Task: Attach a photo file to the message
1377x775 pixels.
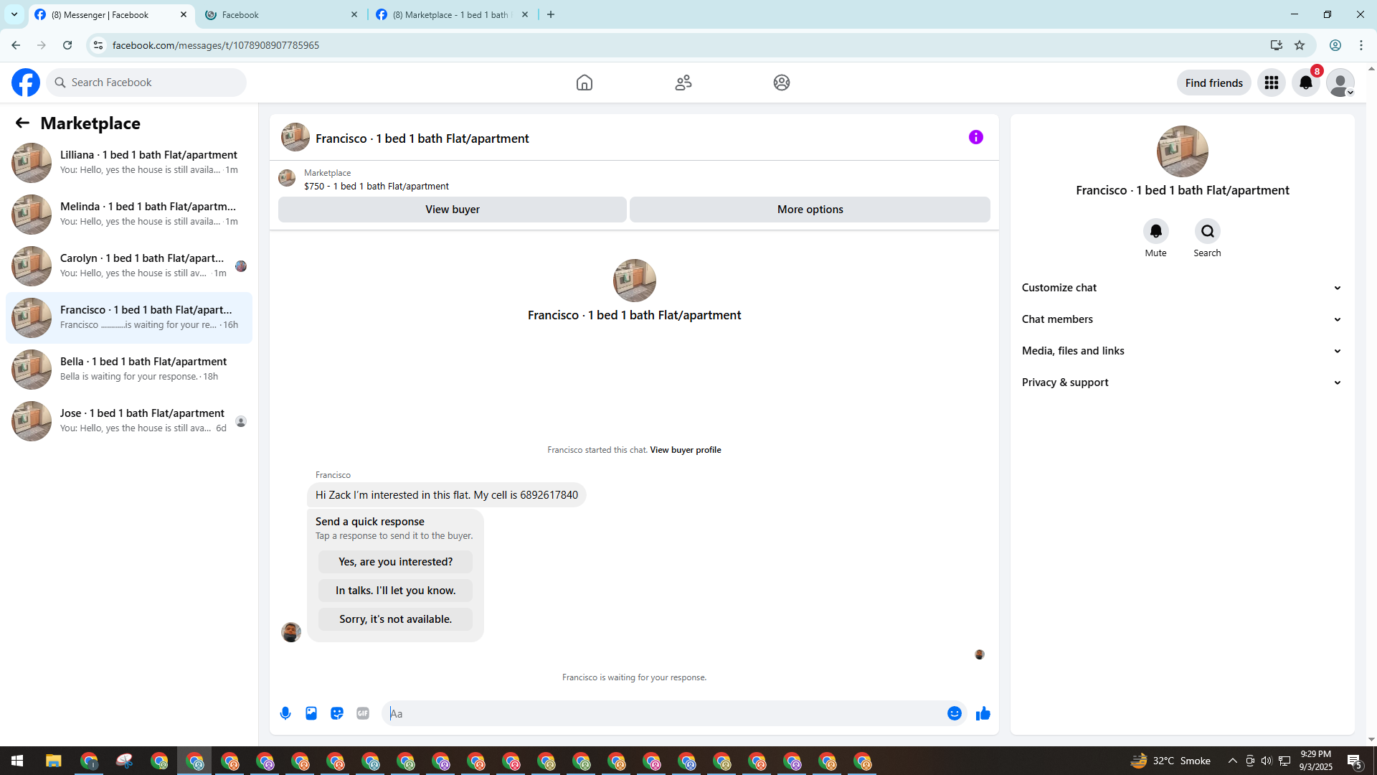Action: pyautogui.click(x=311, y=713)
